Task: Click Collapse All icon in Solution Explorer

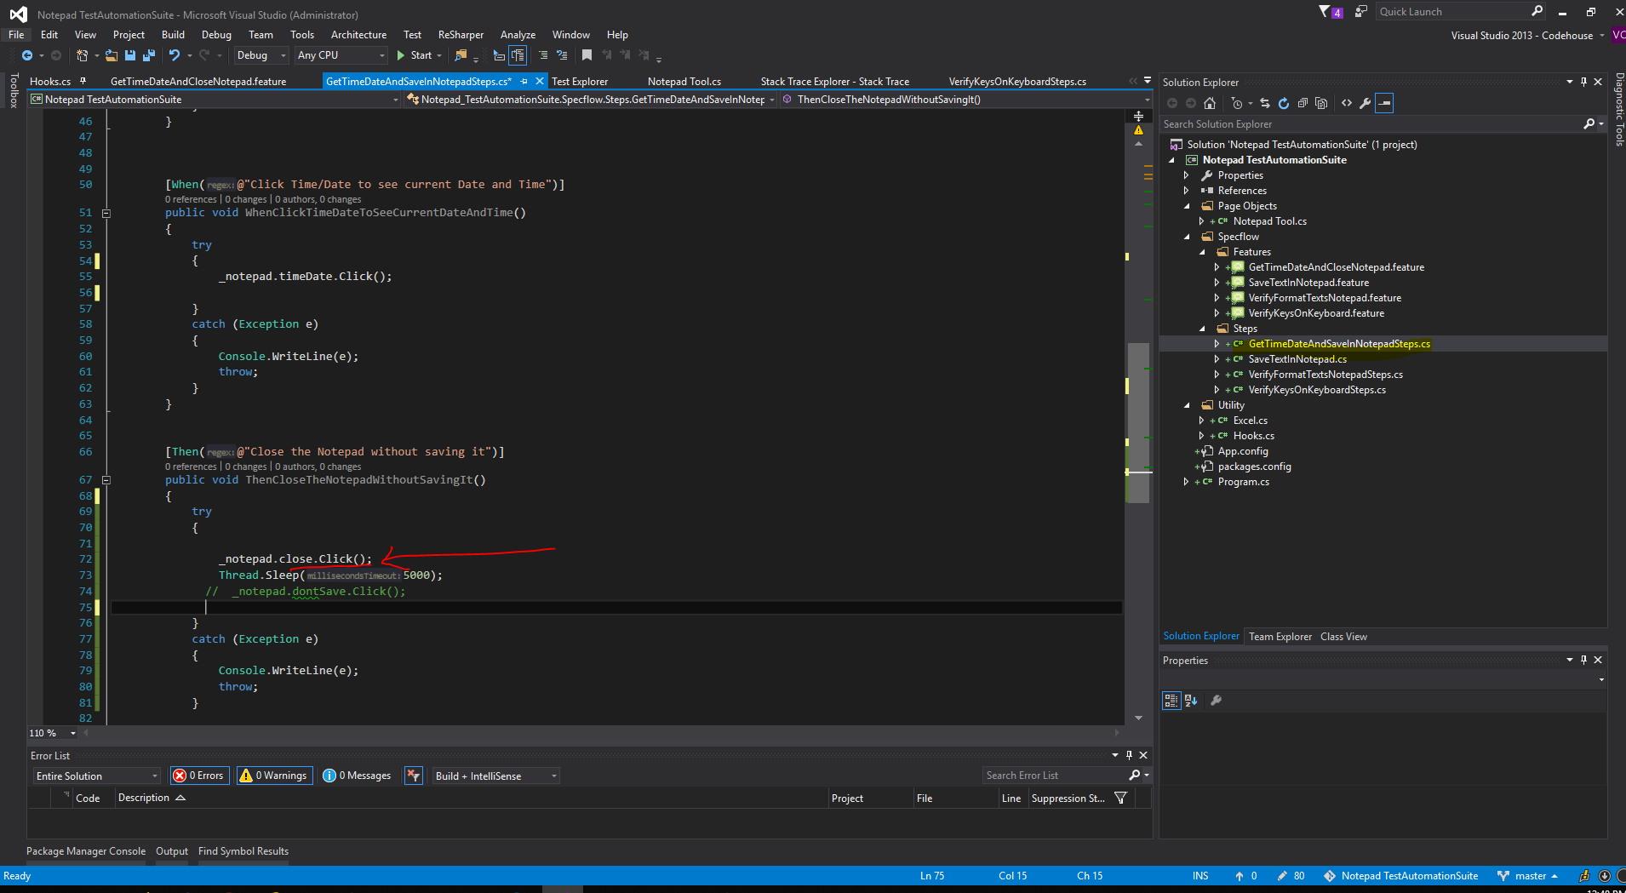Action: (x=1303, y=103)
